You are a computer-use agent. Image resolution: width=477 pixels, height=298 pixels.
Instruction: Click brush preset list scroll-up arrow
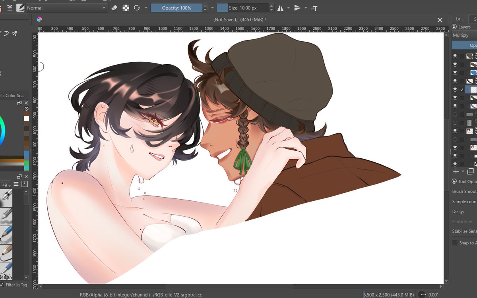(26, 192)
